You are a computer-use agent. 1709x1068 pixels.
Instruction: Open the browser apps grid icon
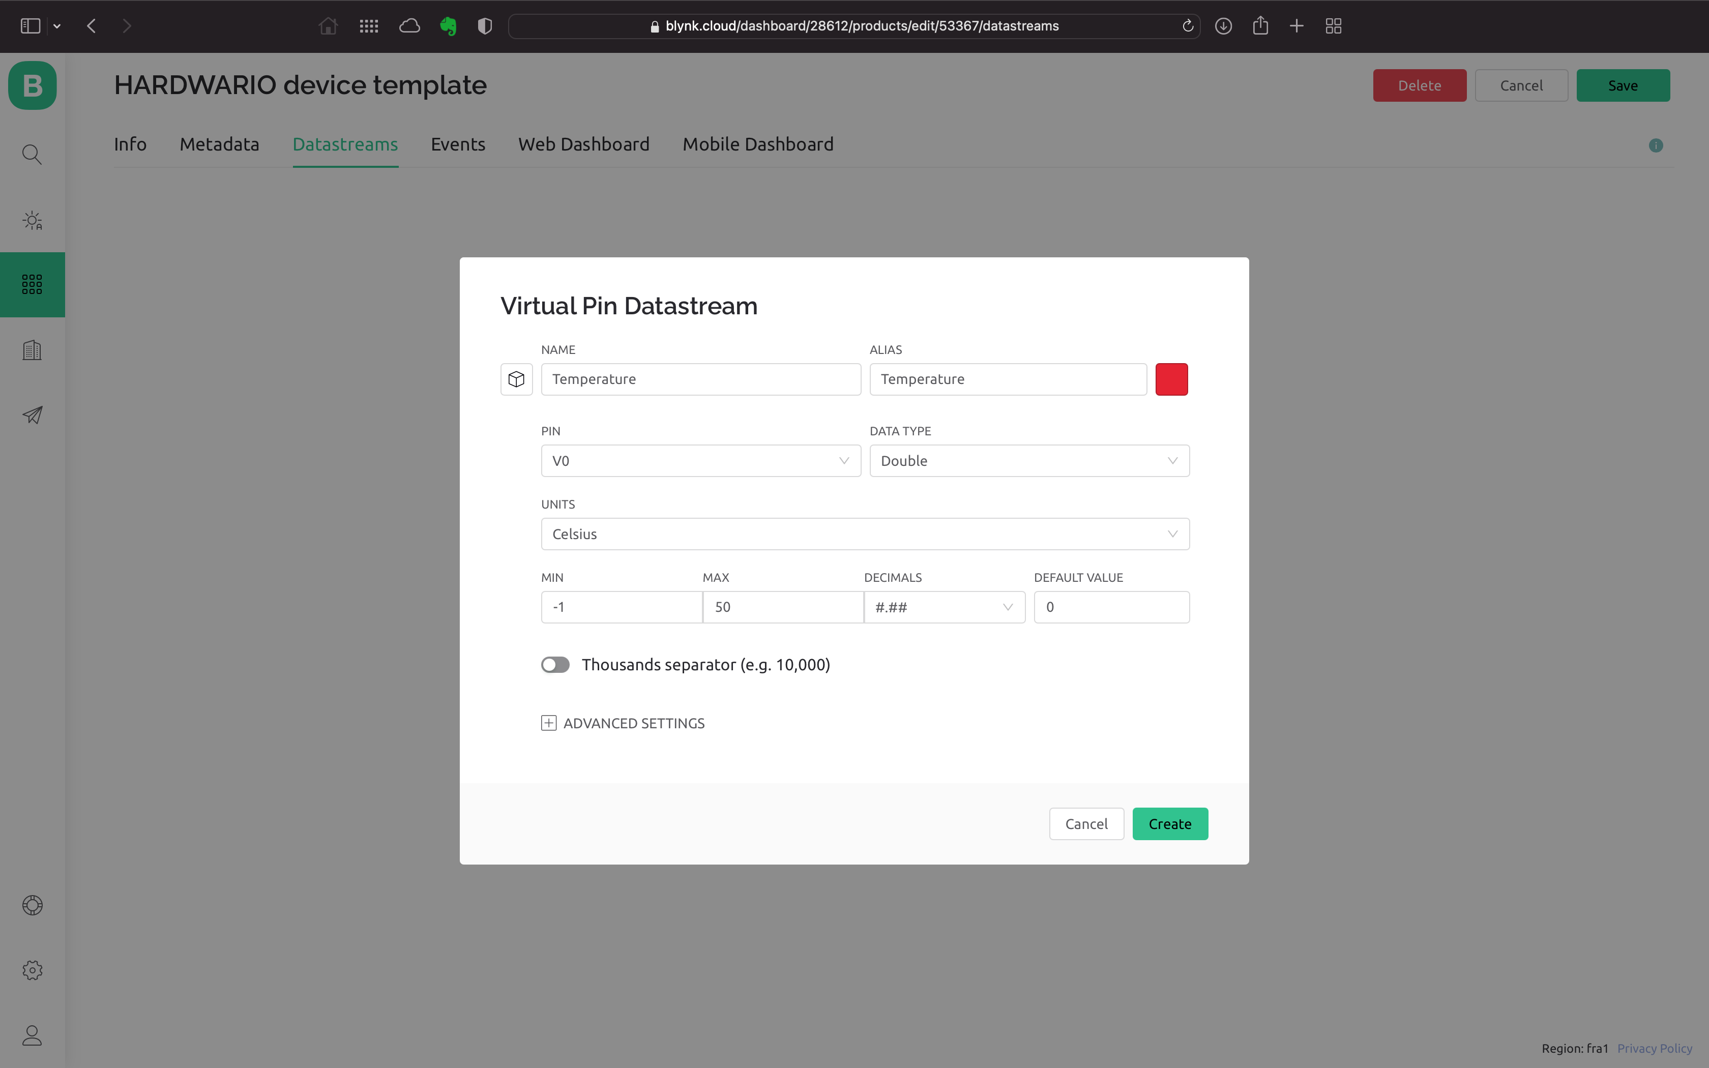369,26
